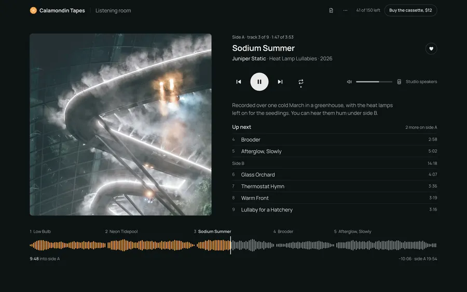Toggle the repeat mode icon
This screenshot has height=292, width=467.
click(x=301, y=82)
